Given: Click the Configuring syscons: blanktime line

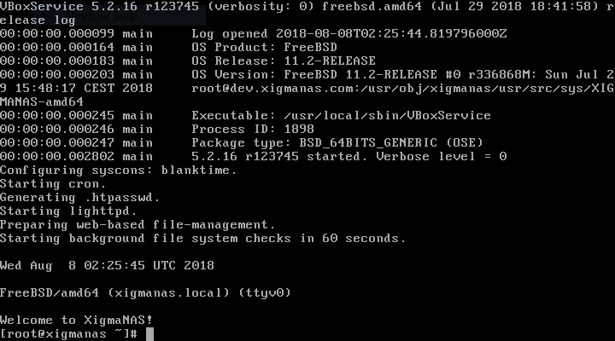Looking at the screenshot, I should tap(118, 170).
